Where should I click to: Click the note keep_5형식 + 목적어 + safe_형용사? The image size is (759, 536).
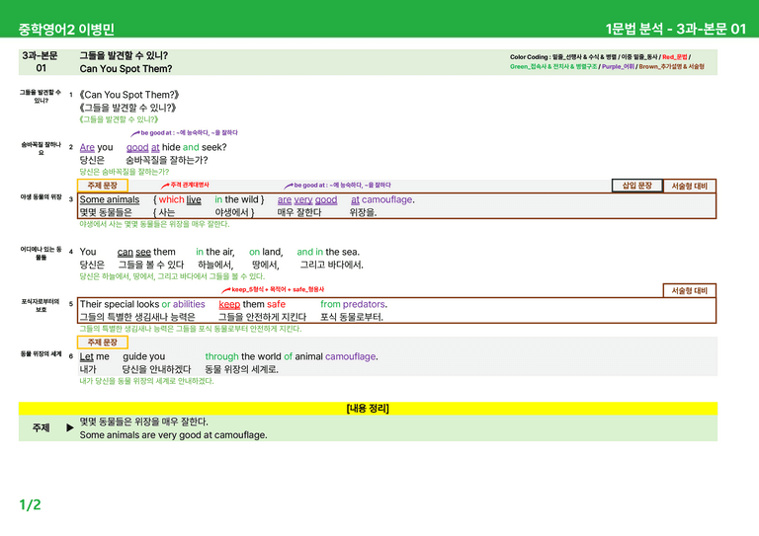(278, 289)
